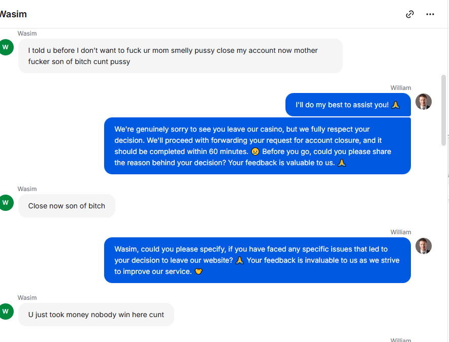
Task: Click the Wasim sender label above last message
Action: [27, 298]
